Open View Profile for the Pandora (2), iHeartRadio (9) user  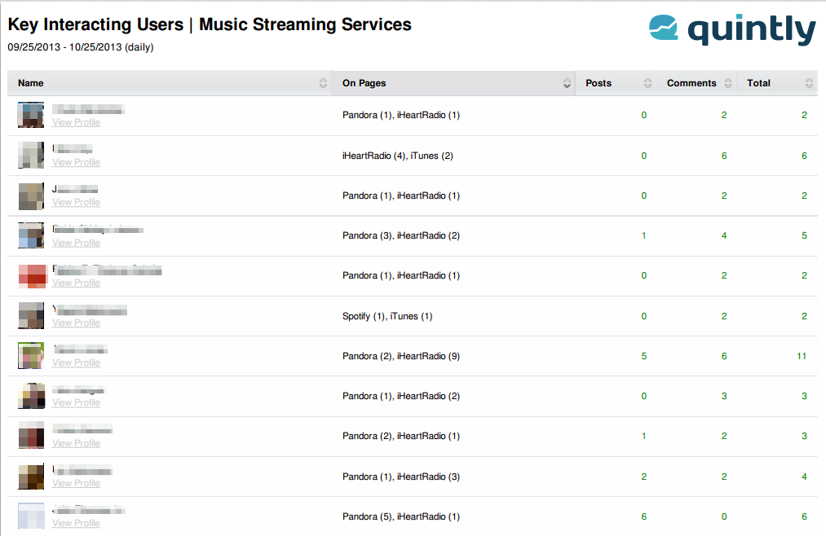point(76,362)
